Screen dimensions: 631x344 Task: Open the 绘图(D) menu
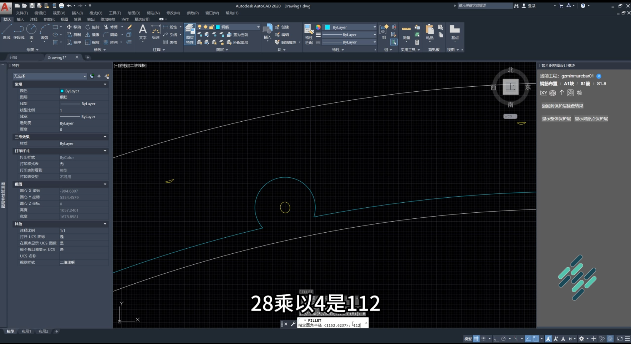pyautogui.click(x=134, y=13)
